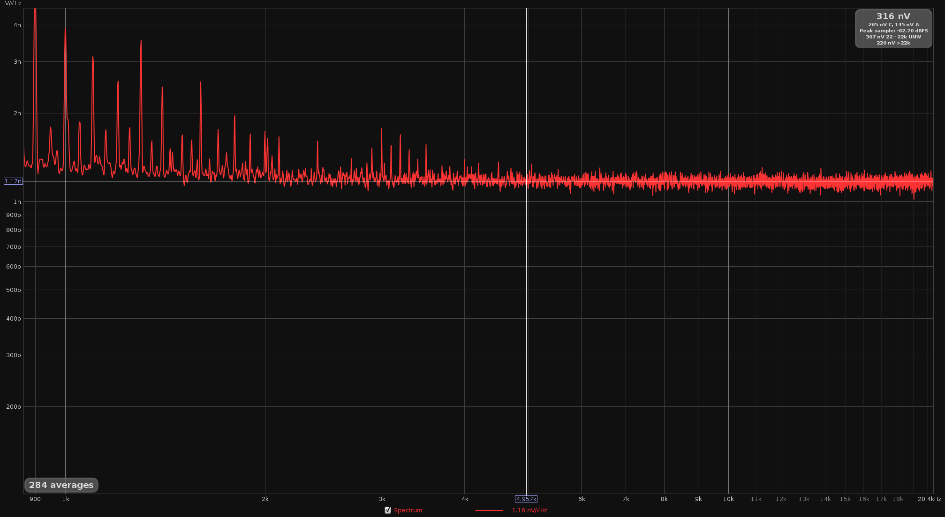Image resolution: width=945 pixels, height=517 pixels.
Task: Click the 1k frequency axis label
Action: pyautogui.click(x=66, y=499)
